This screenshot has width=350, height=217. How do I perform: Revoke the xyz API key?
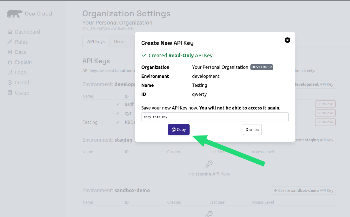click(x=325, y=113)
